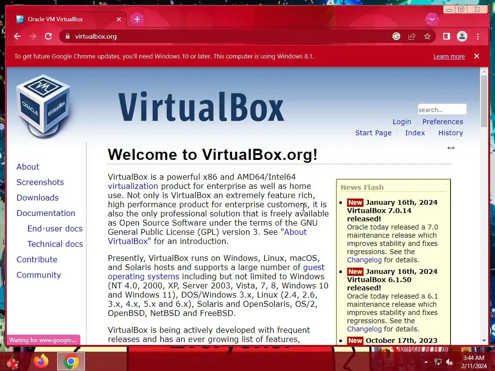495x371 pixels.
Task: Click the Chrome icon in the taskbar
Action: (x=71, y=361)
